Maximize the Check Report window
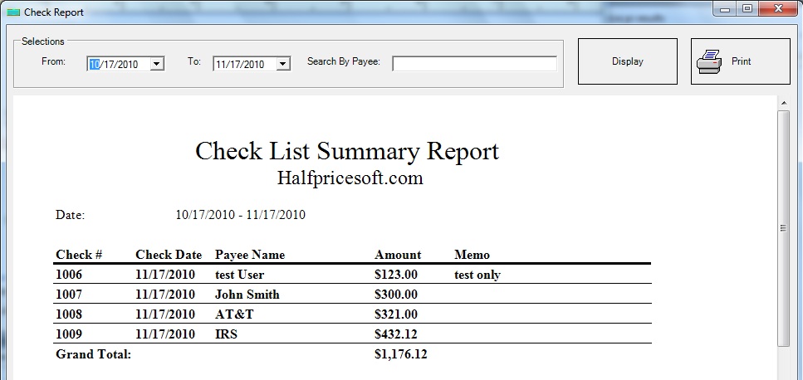This screenshot has height=380, width=803. tap(747, 9)
